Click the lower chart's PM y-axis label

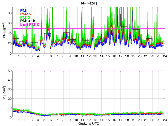point(4,94)
